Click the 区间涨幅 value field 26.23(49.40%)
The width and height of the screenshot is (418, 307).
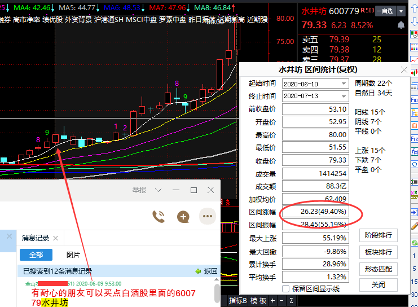click(x=315, y=212)
